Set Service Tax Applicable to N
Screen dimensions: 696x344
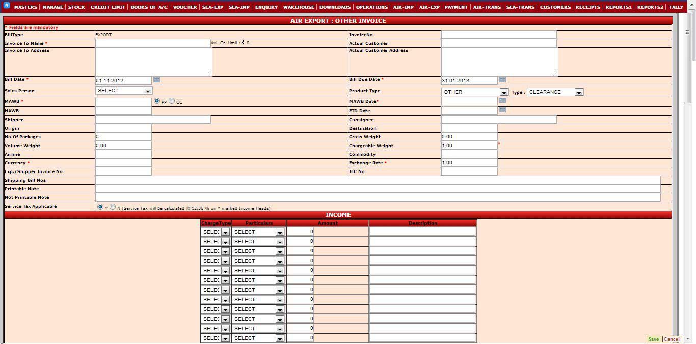point(114,206)
